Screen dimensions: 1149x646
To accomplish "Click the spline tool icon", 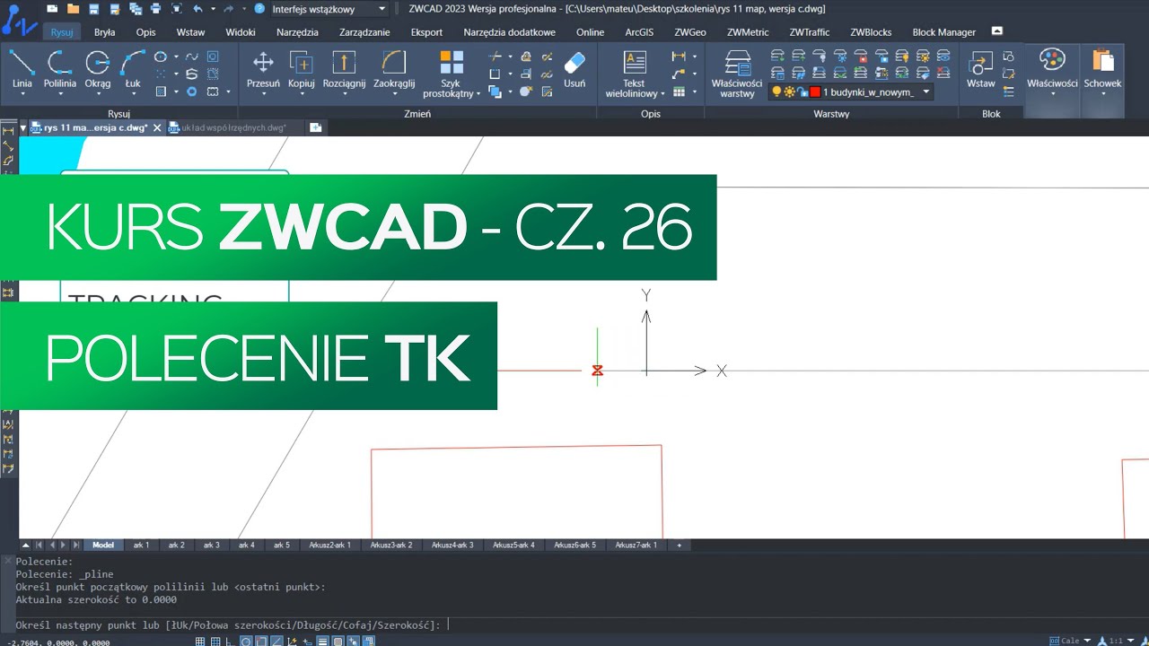I will (192, 57).
